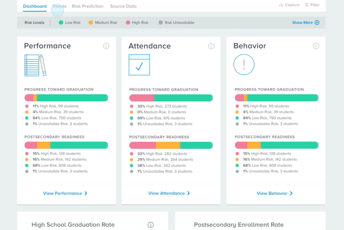Click the Performance notebook and pencil icon

(35, 65)
